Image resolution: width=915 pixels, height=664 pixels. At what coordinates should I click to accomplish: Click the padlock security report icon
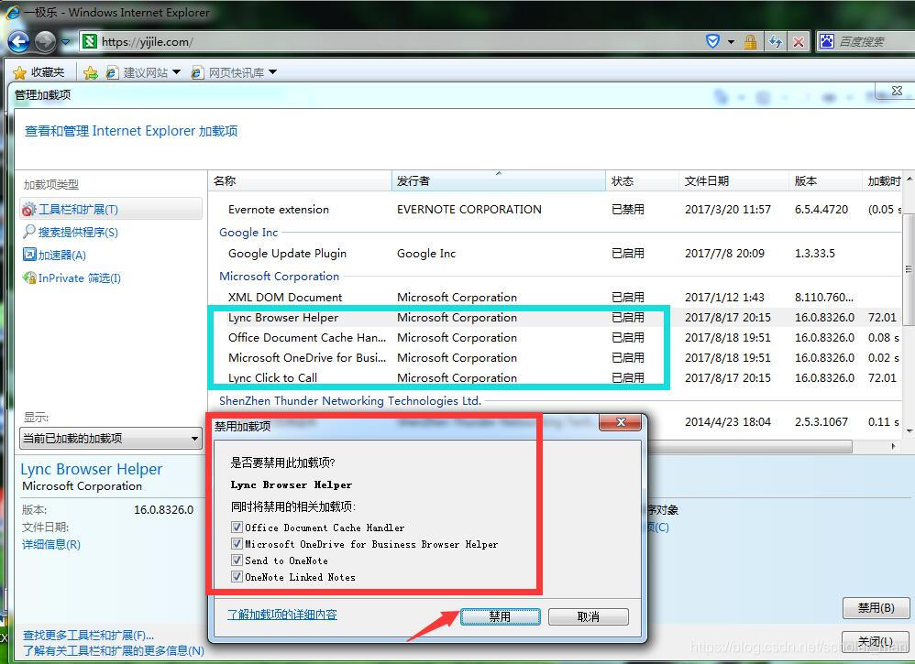(x=750, y=41)
